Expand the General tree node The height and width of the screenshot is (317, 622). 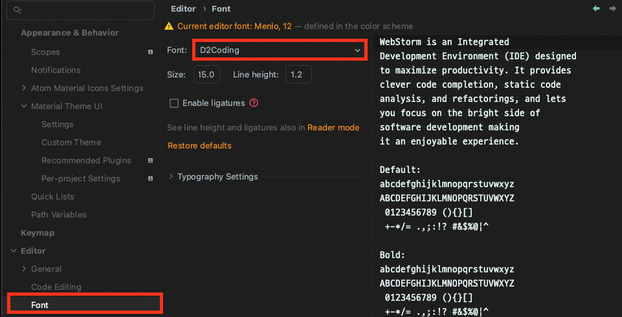[x=24, y=269]
